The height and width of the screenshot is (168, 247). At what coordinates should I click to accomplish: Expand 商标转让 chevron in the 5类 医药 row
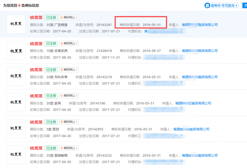click(77, 122)
